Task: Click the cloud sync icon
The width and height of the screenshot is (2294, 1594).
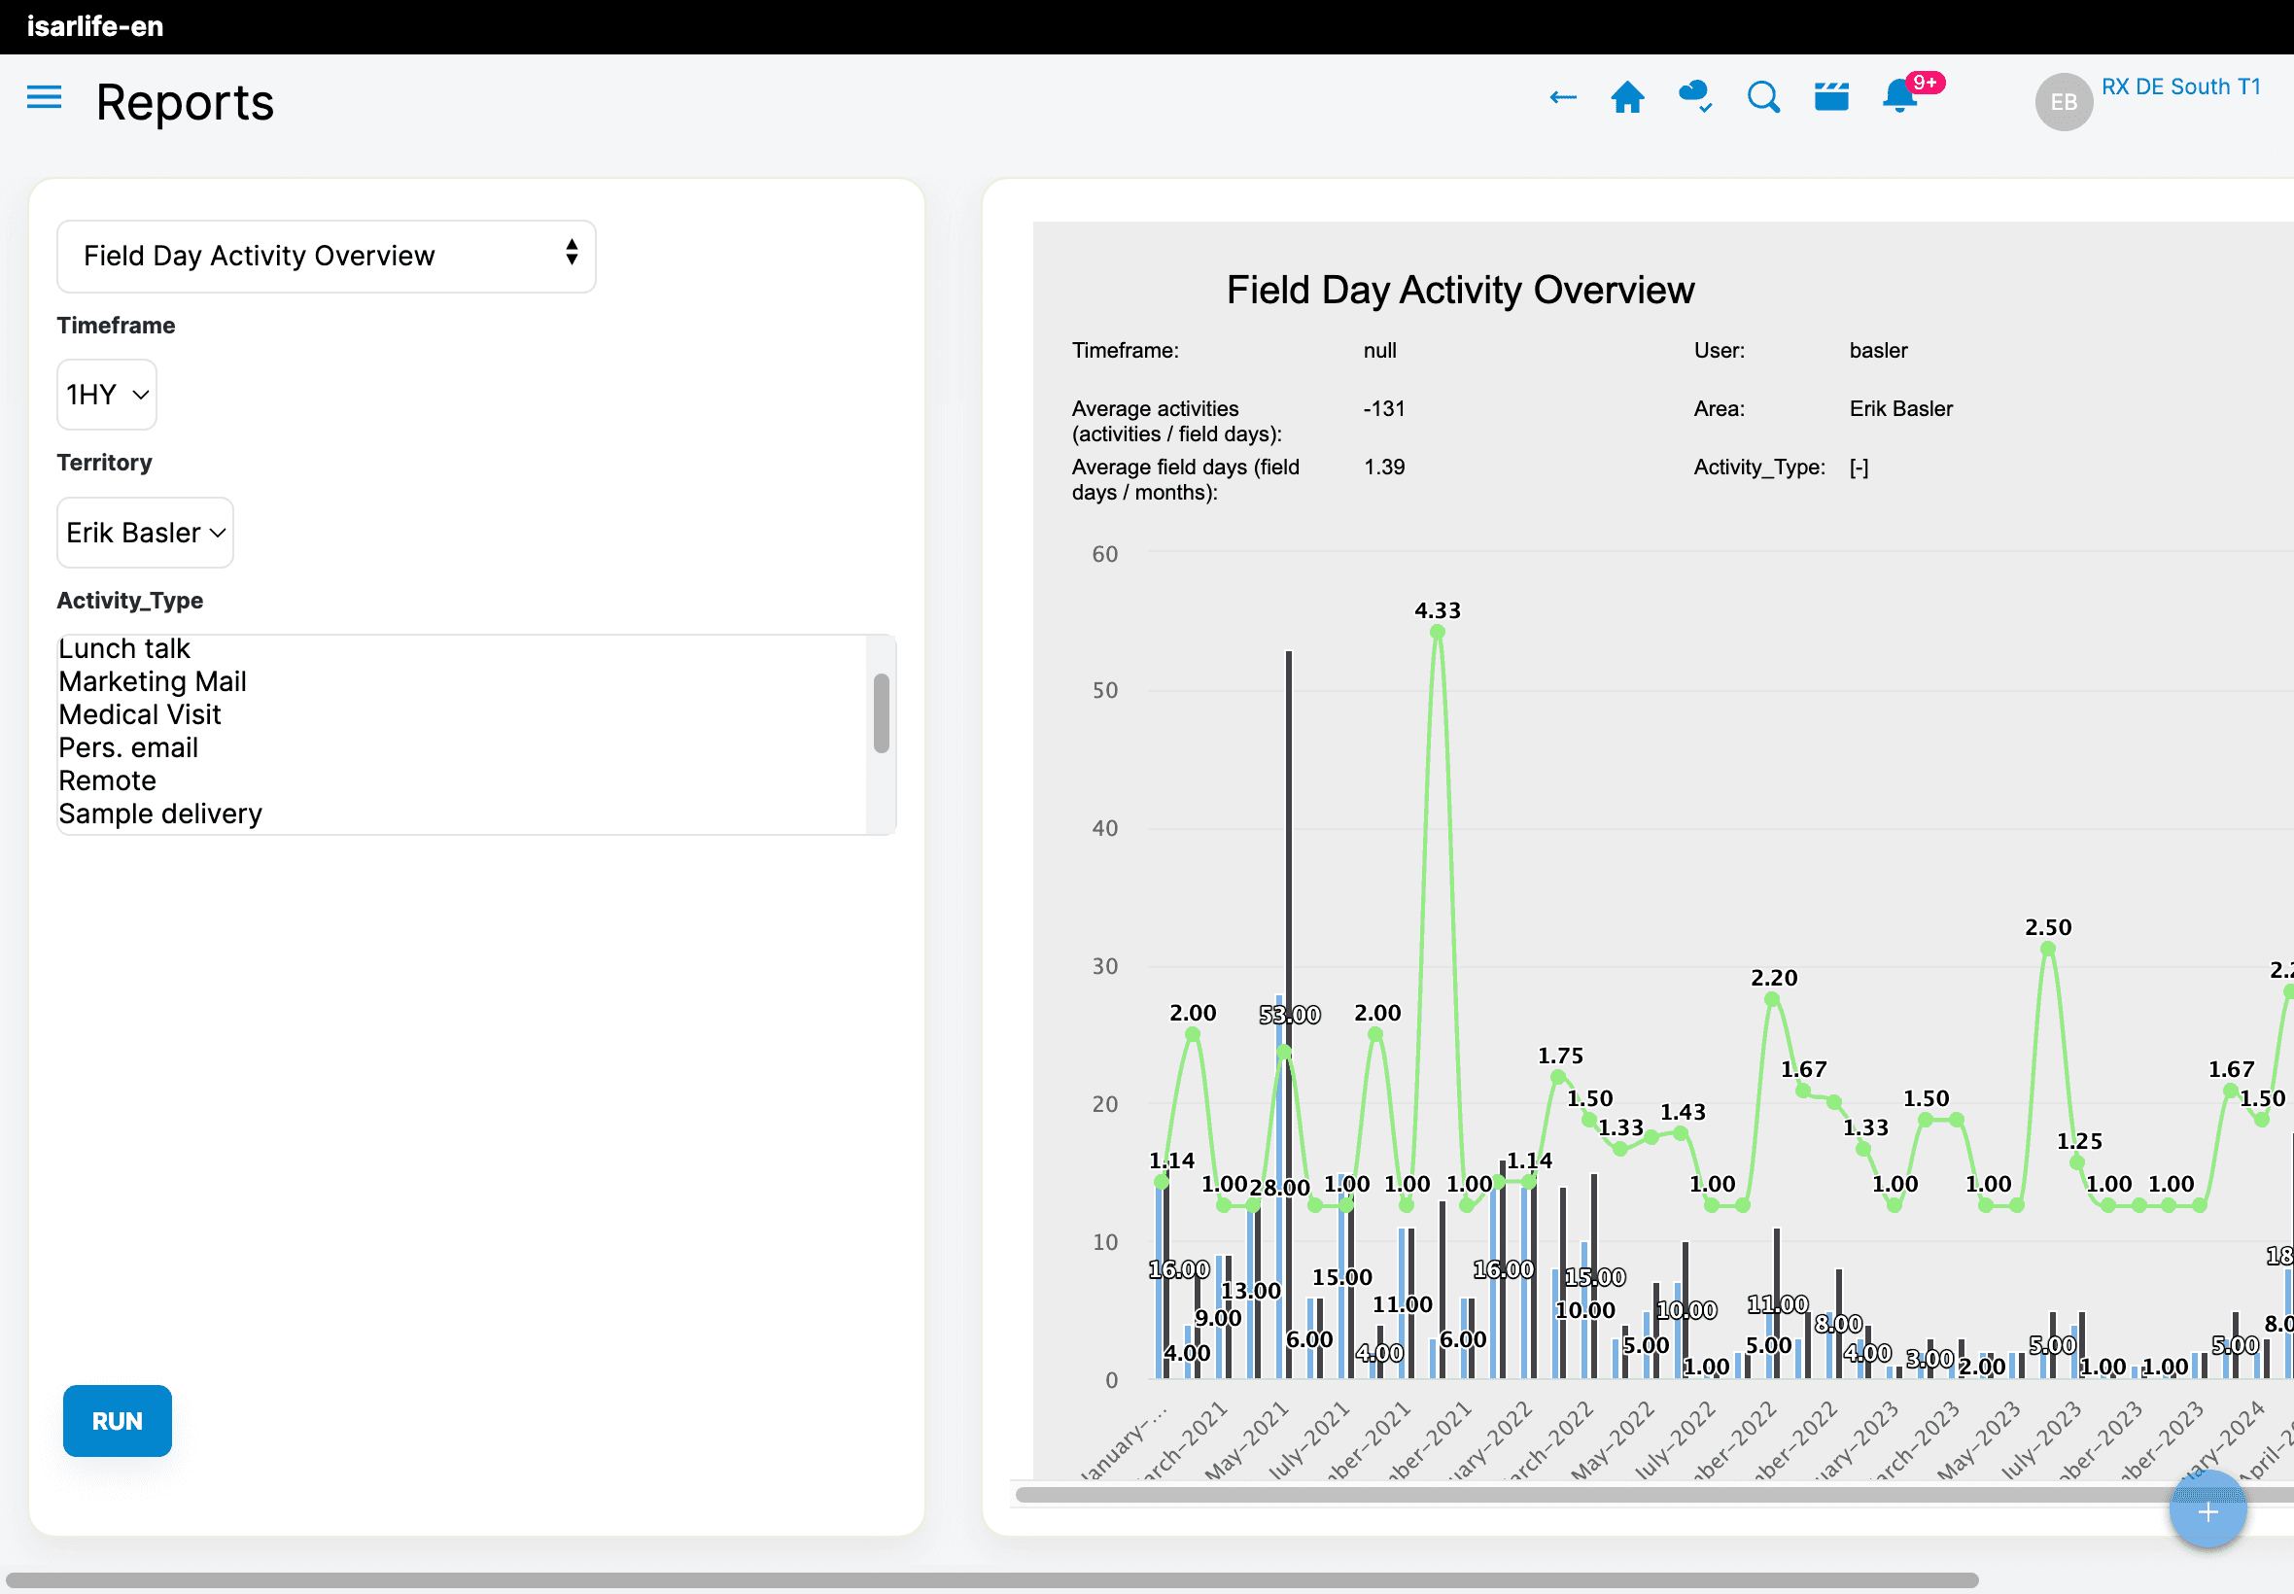Action: pos(1695,97)
